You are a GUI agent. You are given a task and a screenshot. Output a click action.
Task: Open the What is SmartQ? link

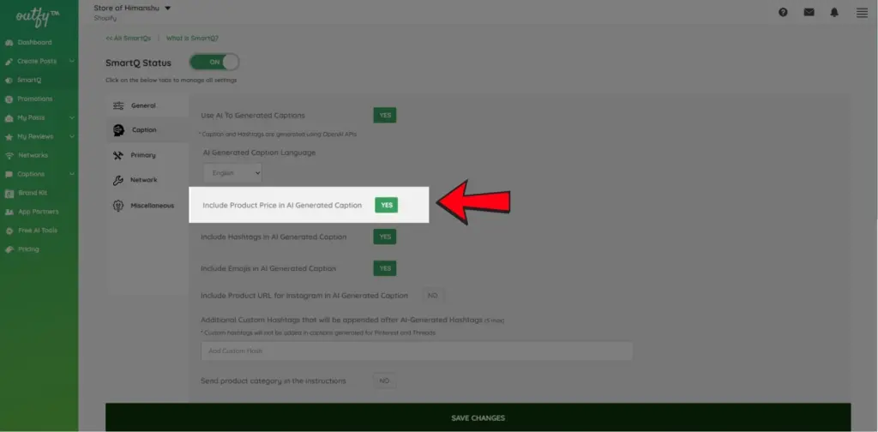192,38
